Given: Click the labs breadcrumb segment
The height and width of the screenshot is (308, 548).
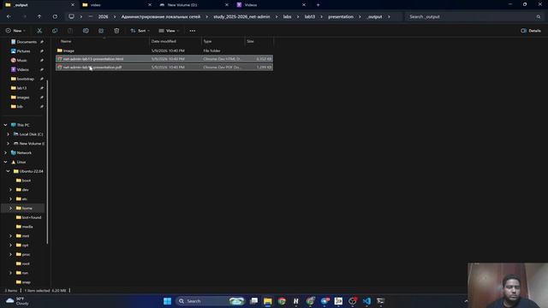Looking at the screenshot, I should tap(288, 16).
